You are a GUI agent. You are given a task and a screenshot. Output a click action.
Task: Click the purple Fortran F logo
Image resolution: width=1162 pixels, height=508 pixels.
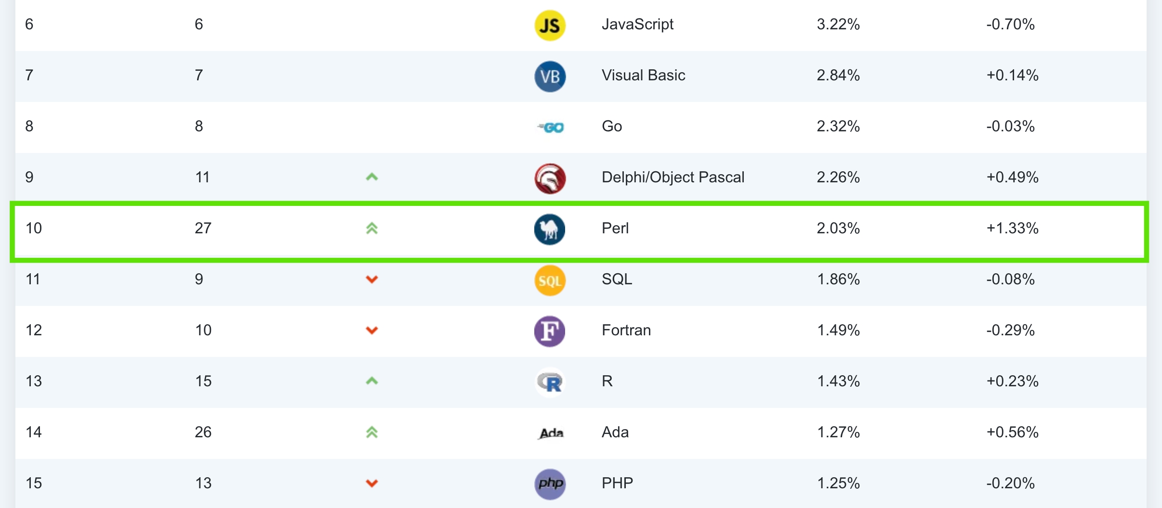[x=550, y=331]
